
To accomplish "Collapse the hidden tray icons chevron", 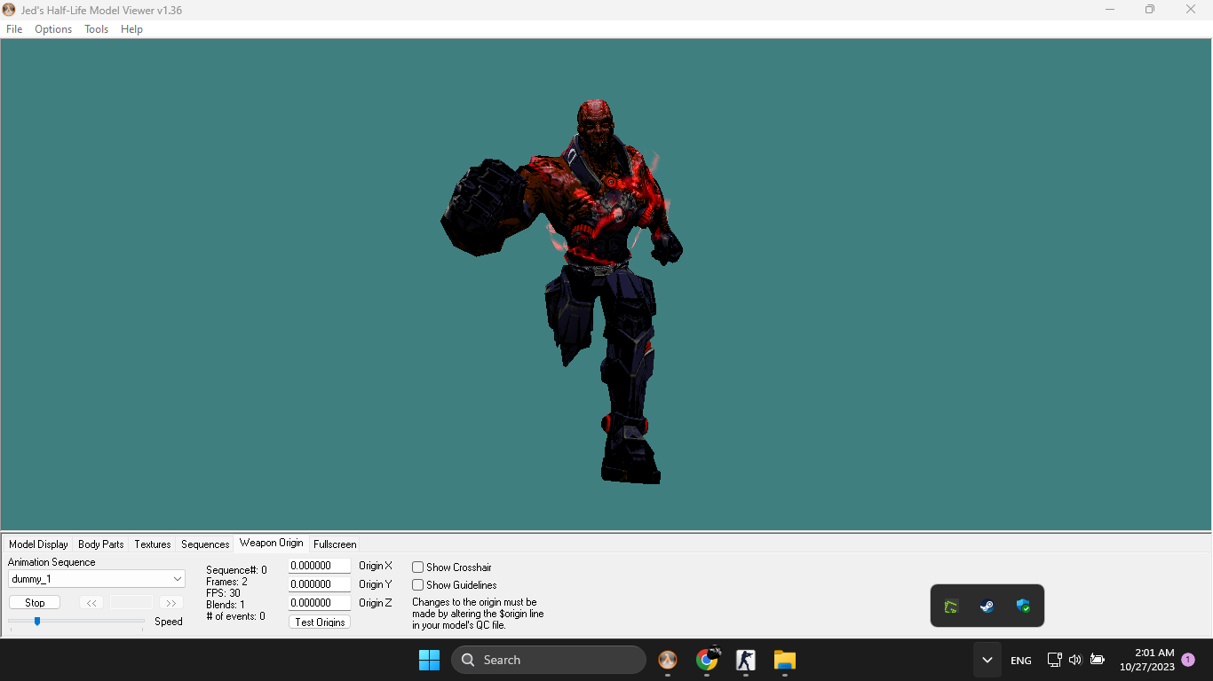I will tap(987, 660).
